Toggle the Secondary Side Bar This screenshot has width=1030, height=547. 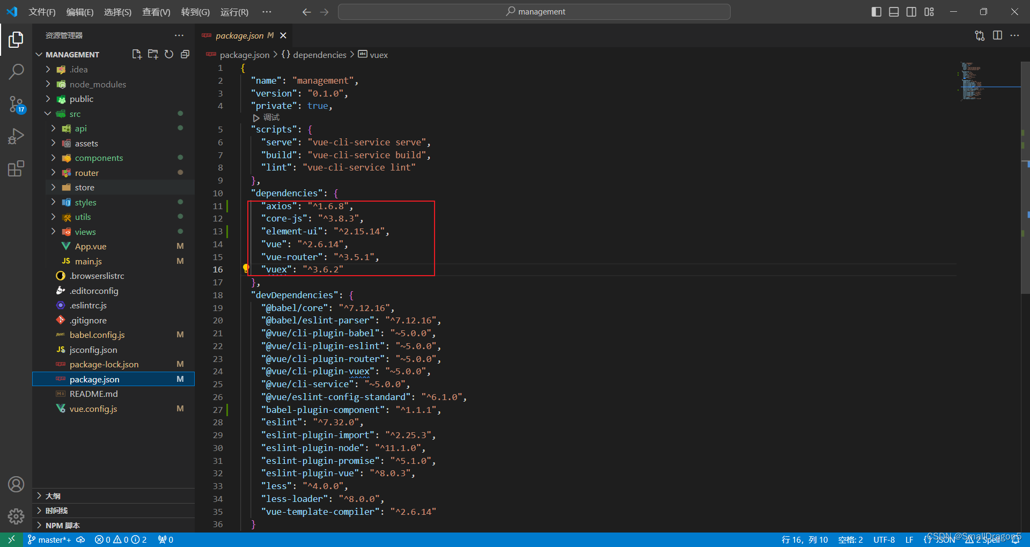point(911,11)
